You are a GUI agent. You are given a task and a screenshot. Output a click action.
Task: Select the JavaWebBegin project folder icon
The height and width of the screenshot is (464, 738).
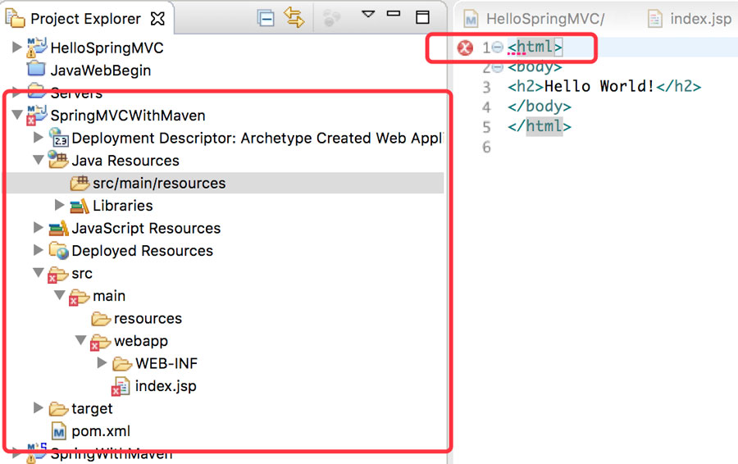(36, 71)
